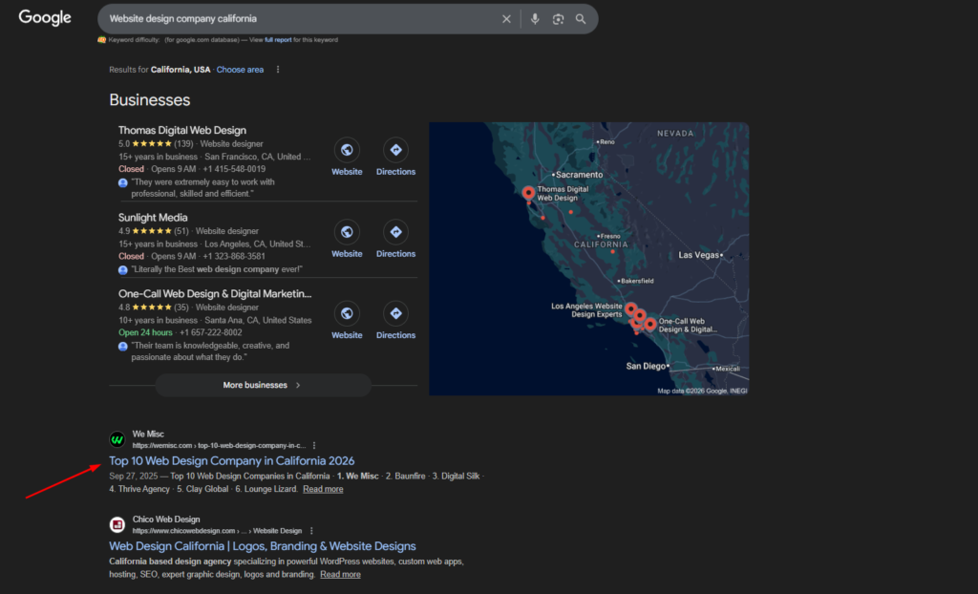View the full report keyword difficulty link

pyautogui.click(x=277, y=39)
